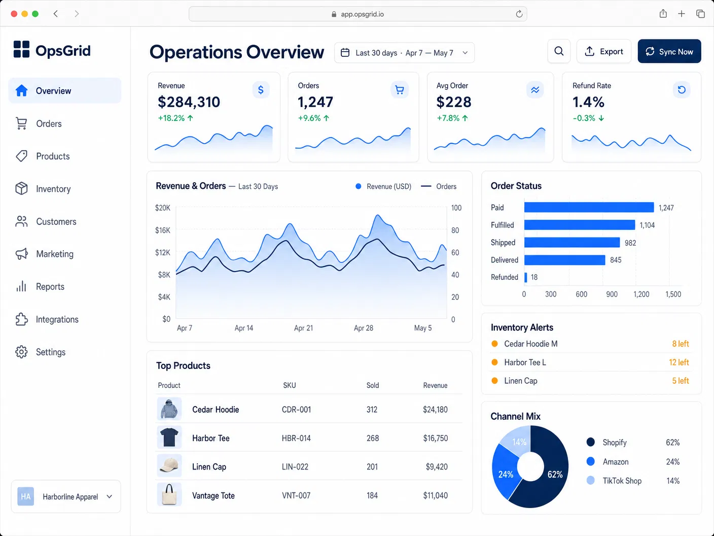This screenshot has height=536, width=714.
Task: Go forward with browser forward arrow
Action: [77, 14]
